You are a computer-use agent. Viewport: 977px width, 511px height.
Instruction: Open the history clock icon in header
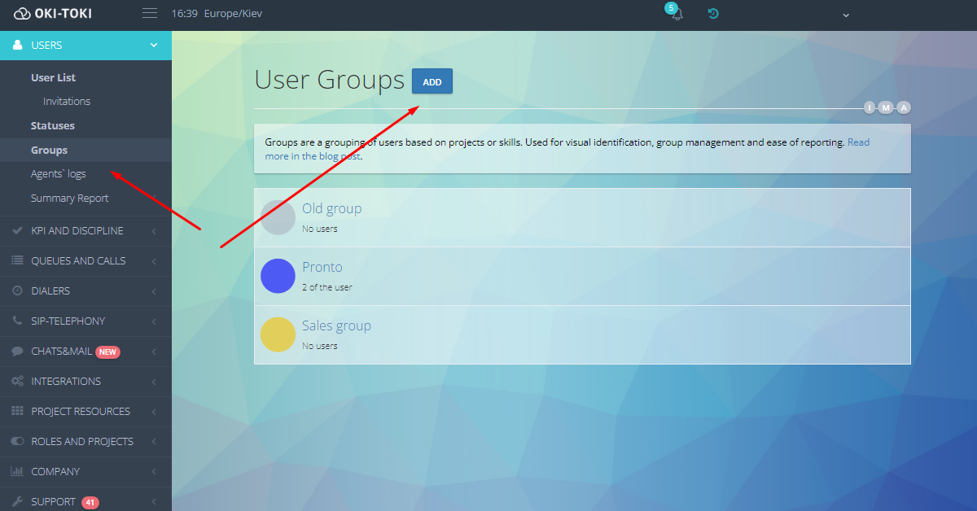(713, 14)
